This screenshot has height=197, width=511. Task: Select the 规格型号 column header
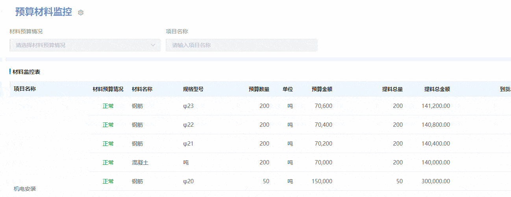pos(193,89)
